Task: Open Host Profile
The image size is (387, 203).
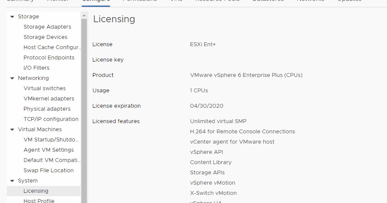Action: (x=39, y=201)
